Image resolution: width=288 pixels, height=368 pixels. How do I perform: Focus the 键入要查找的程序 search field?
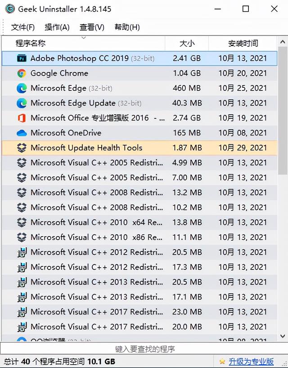144,349
